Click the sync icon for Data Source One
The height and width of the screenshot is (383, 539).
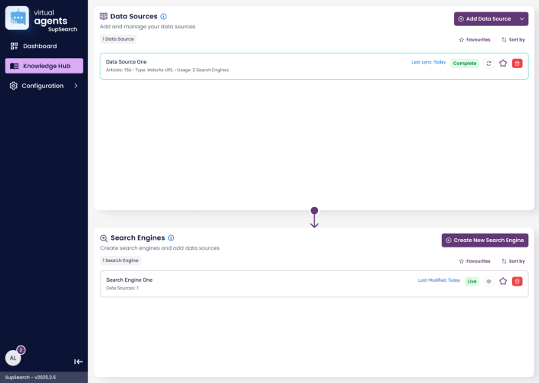click(489, 63)
